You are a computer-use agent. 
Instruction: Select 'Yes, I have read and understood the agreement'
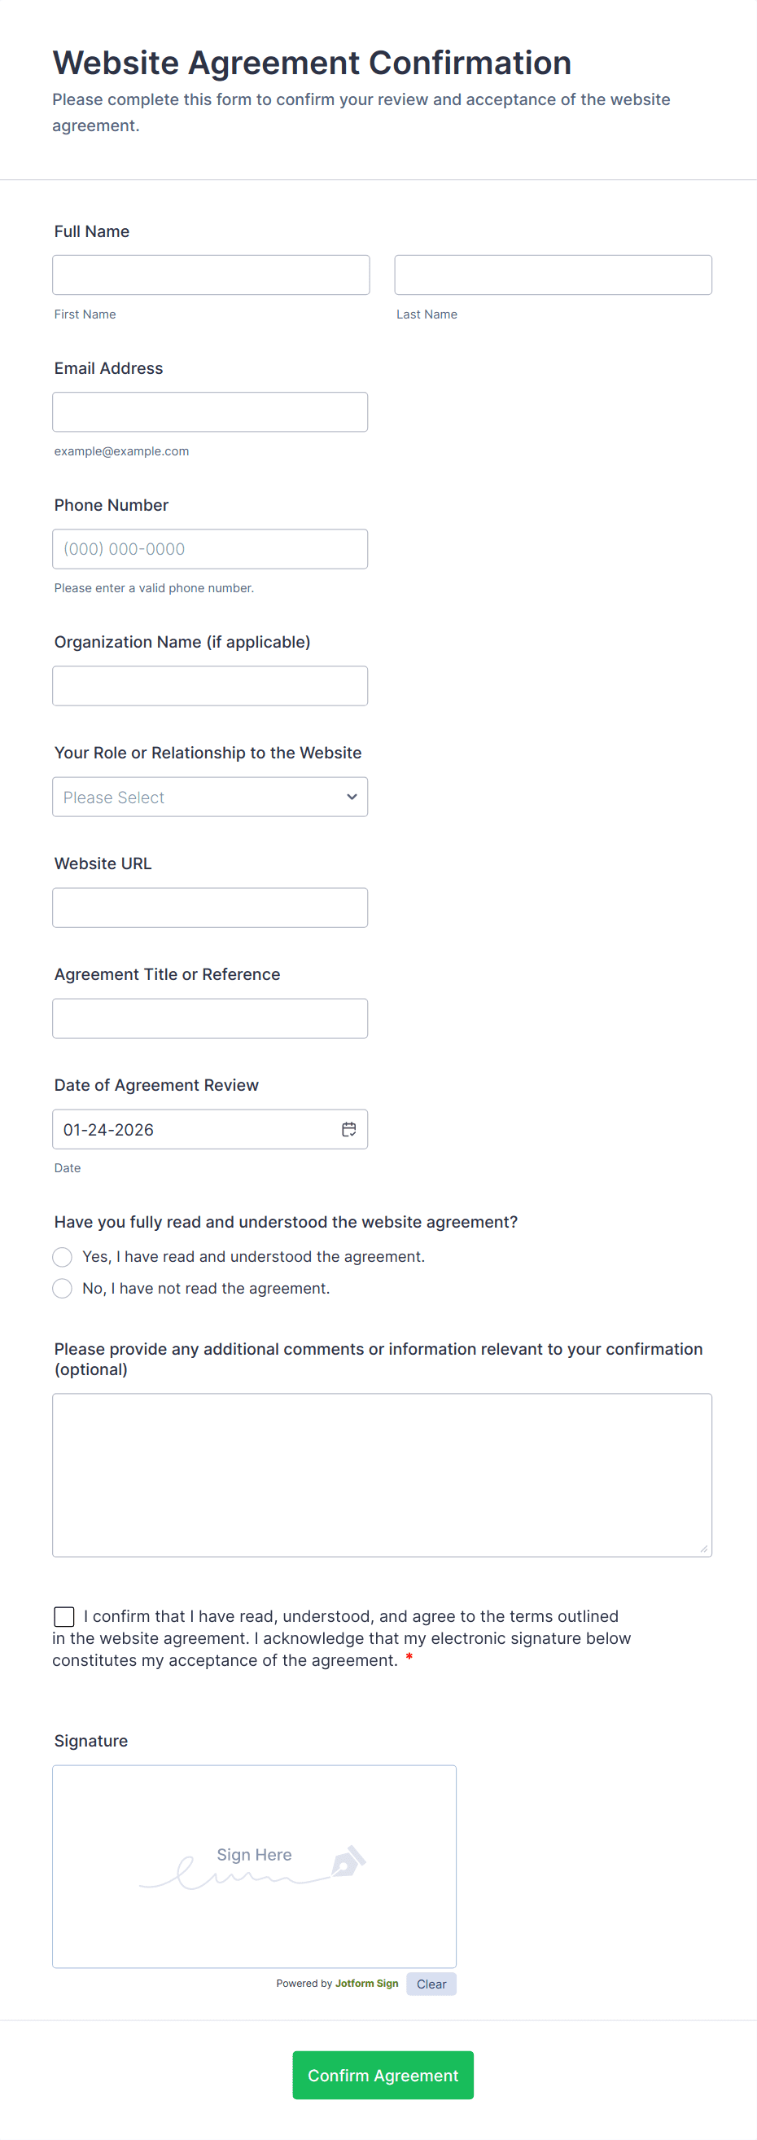point(62,1256)
